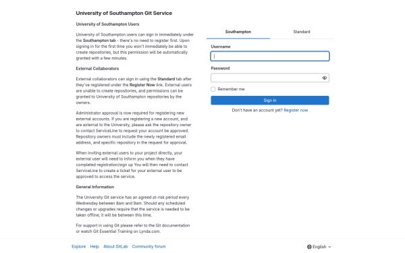Visit the Community forum link
This screenshot has height=253, width=405.
(148, 246)
